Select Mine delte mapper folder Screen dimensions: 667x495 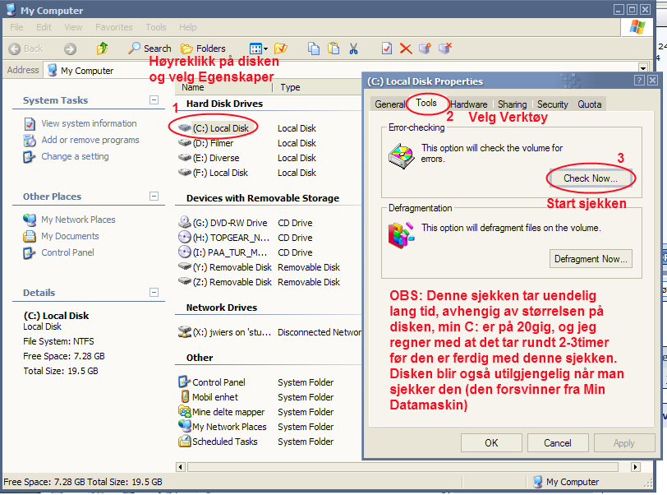click(x=221, y=412)
